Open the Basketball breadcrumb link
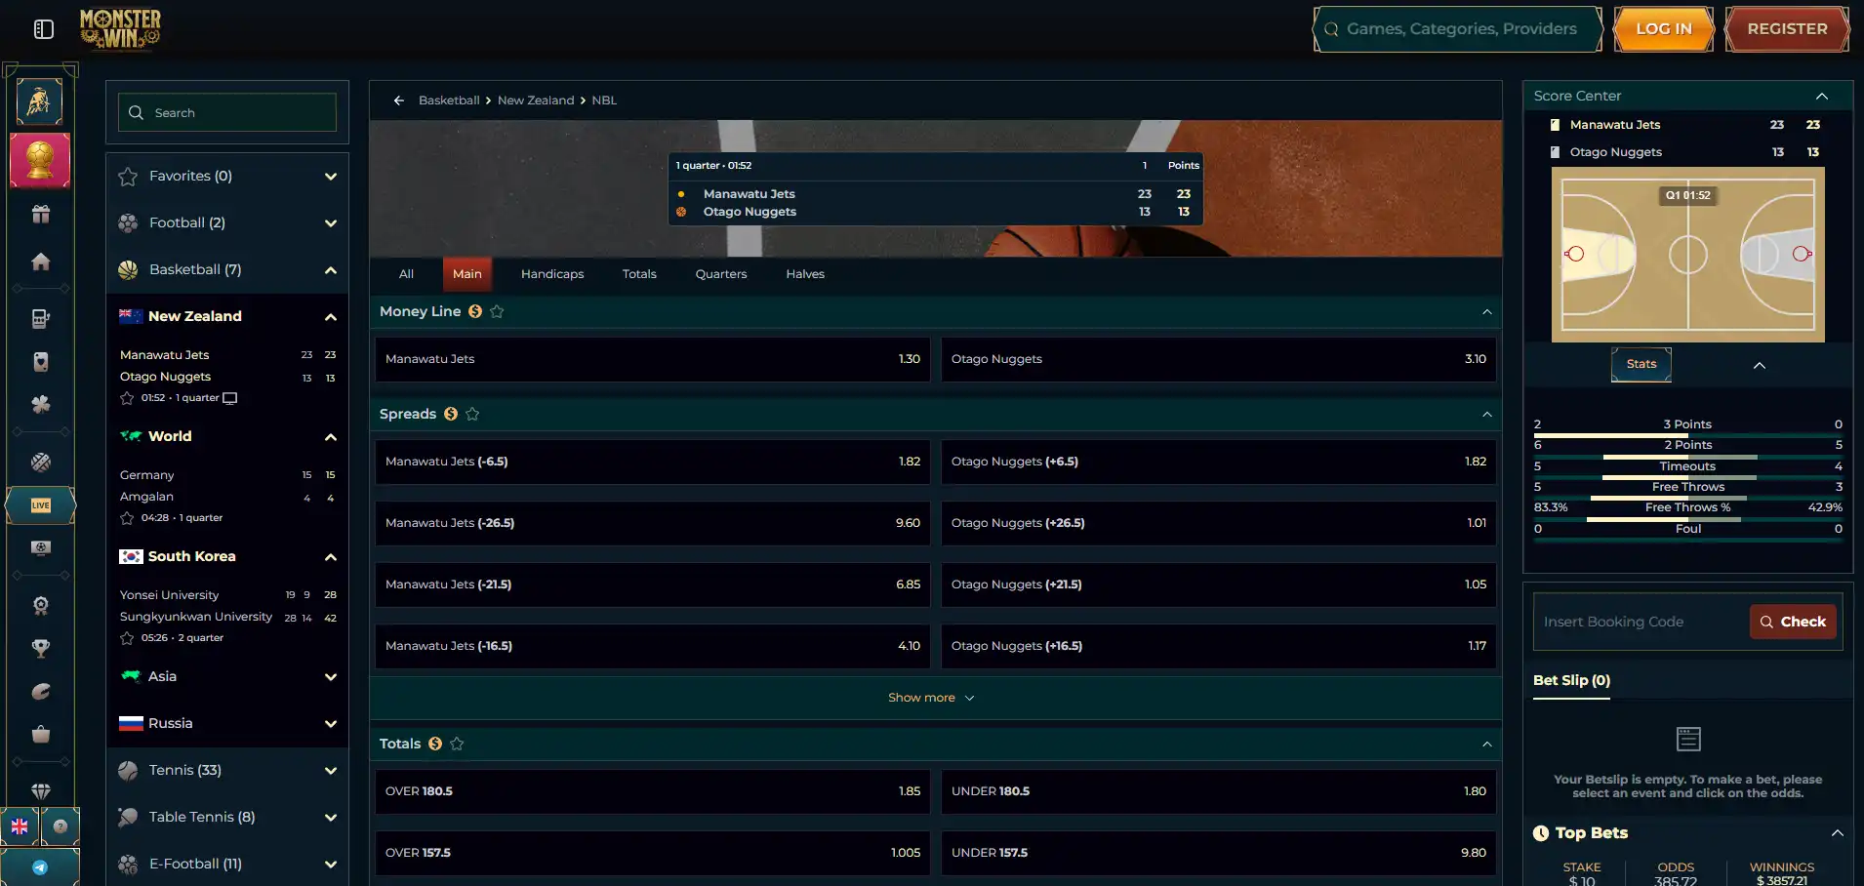The height and width of the screenshot is (886, 1864). pos(449,101)
